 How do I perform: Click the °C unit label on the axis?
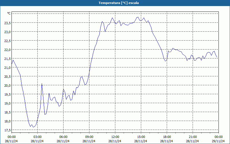click(9, 13)
